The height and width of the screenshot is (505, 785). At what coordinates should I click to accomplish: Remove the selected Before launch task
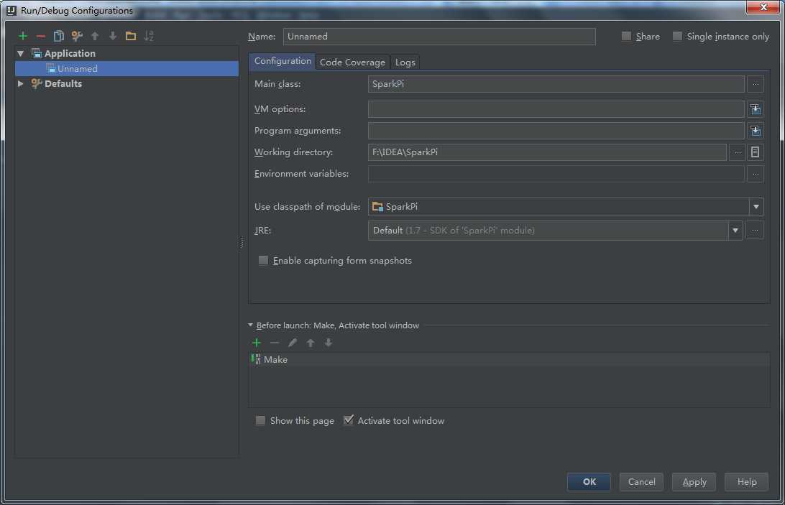tap(275, 343)
